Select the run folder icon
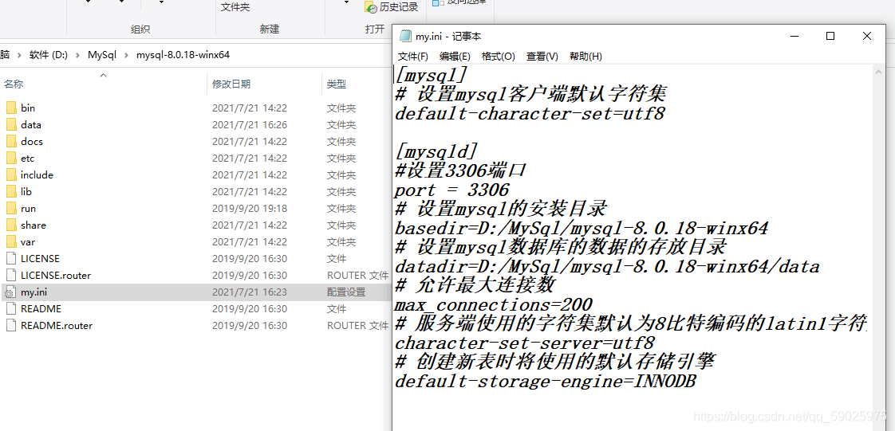 (x=11, y=208)
